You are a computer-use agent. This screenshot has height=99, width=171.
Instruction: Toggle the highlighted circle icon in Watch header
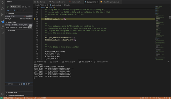(x=24, y=84)
